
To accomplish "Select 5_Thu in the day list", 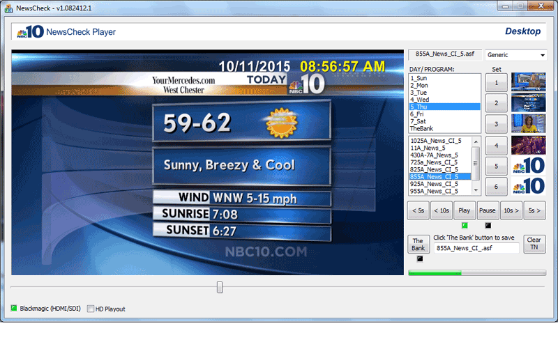I will click(444, 107).
